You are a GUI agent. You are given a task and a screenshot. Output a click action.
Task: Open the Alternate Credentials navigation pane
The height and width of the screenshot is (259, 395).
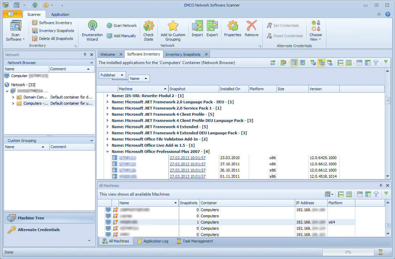click(x=49, y=230)
